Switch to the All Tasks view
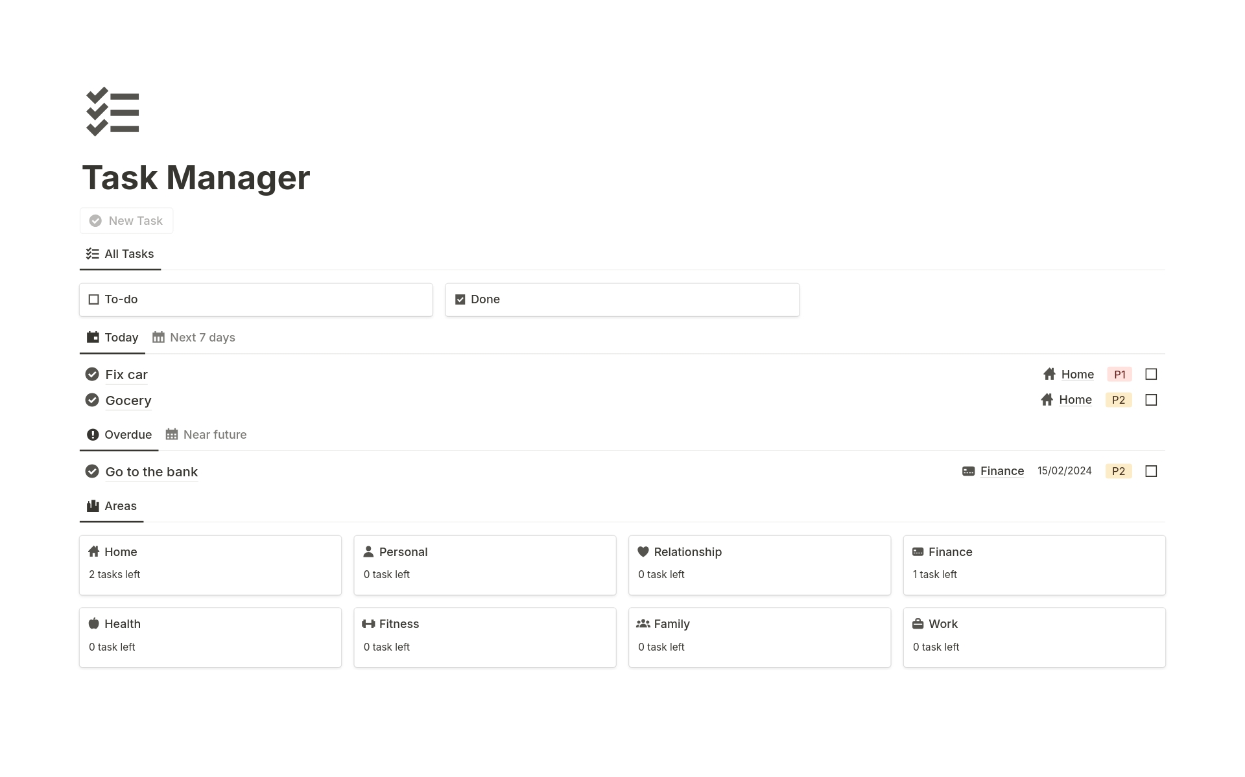This screenshot has width=1245, height=777. point(129,253)
